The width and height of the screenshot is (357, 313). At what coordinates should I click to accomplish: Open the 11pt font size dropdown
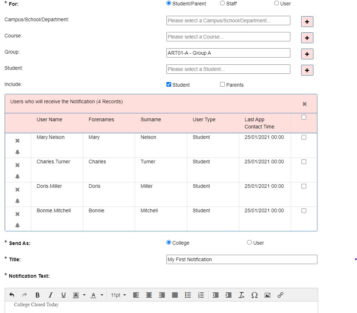click(119, 295)
